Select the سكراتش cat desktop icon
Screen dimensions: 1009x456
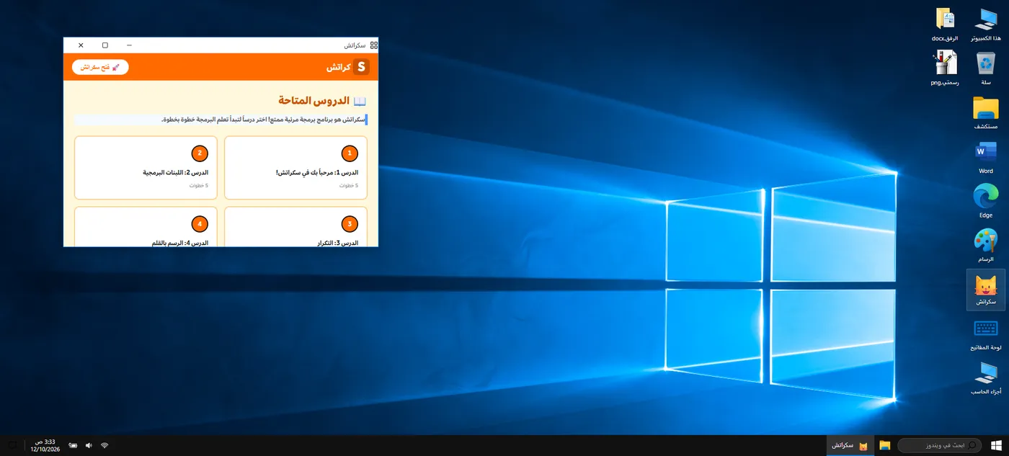[985, 290]
